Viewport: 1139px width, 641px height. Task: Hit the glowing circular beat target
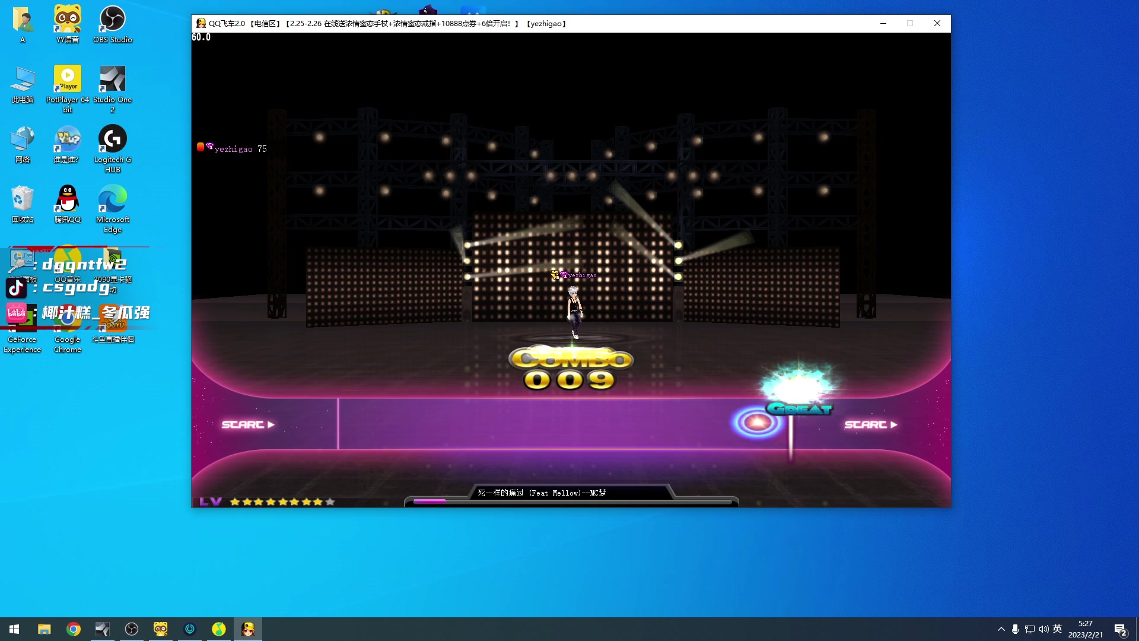pos(757,423)
